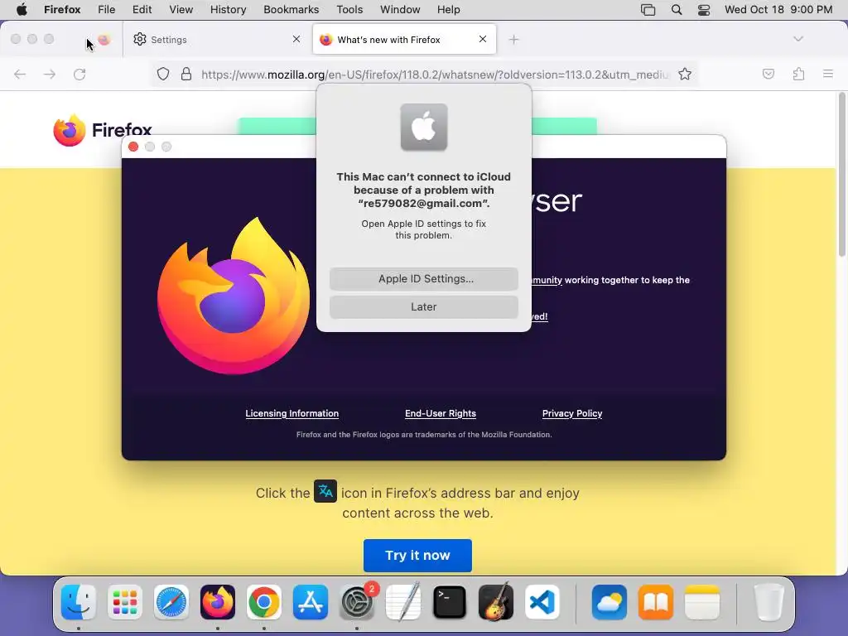Screen dimensions: 848x636
Task: Open the History menu
Action: pos(228,9)
